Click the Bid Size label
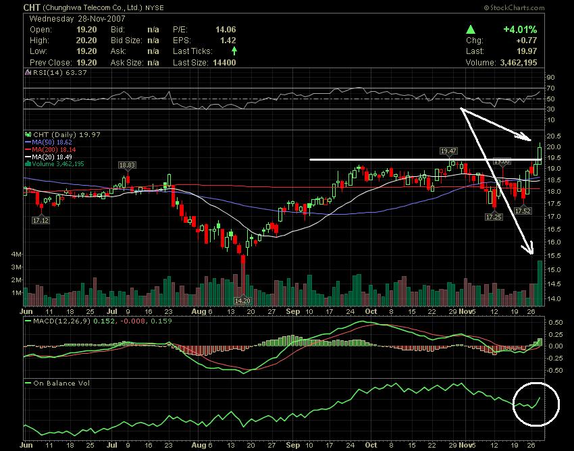This screenshot has height=451, width=574. pyautogui.click(x=127, y=41)
